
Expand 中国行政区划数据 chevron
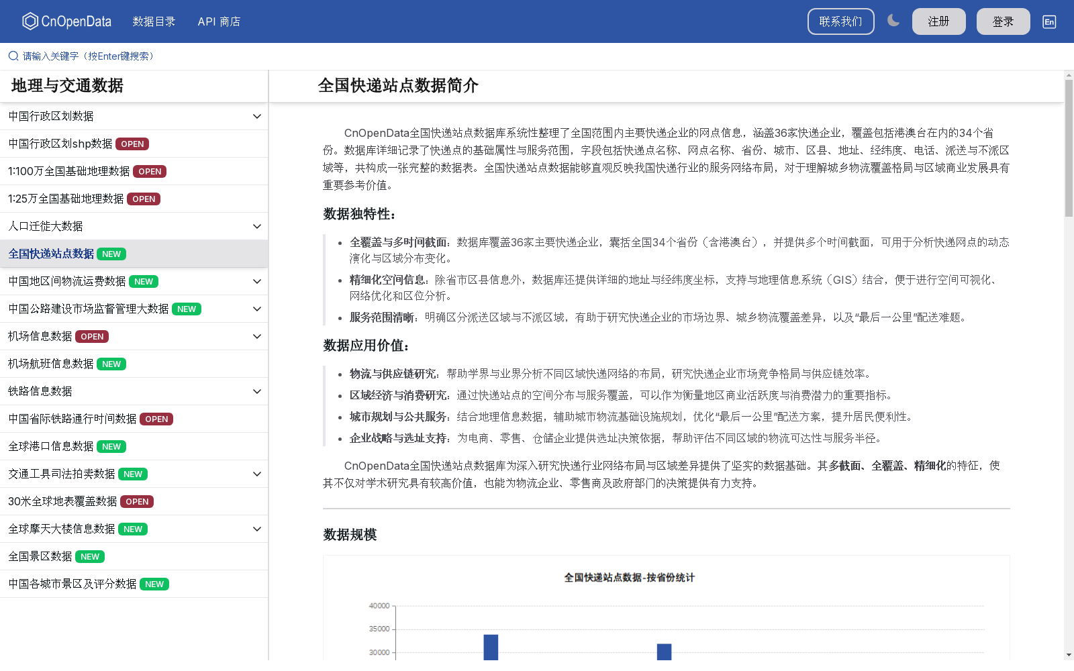[257, 116]
